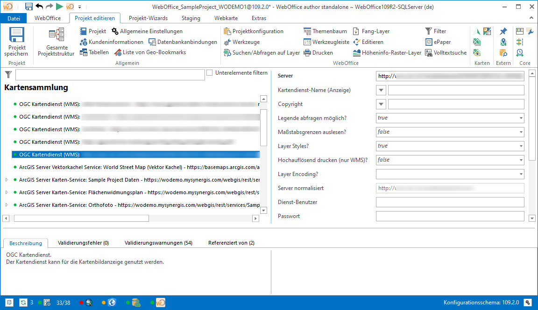Click the Projekt speichern save icon
The image size is (538, 310).
coord(17,36)
